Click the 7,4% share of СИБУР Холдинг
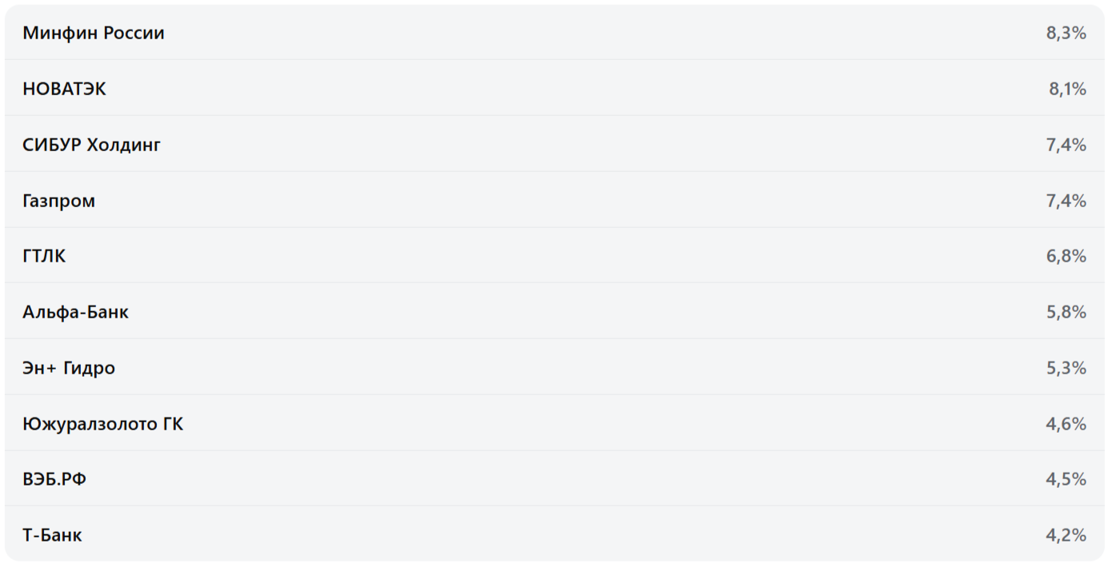 tap(1066, 145)
